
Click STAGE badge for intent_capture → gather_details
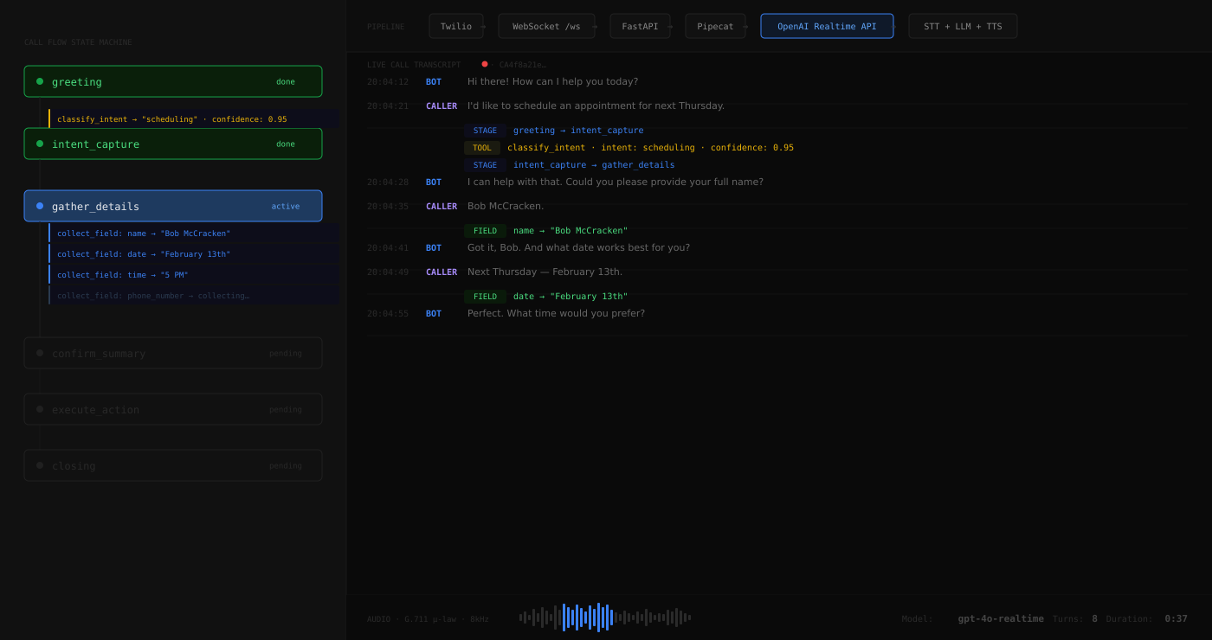tap(485, 165)
